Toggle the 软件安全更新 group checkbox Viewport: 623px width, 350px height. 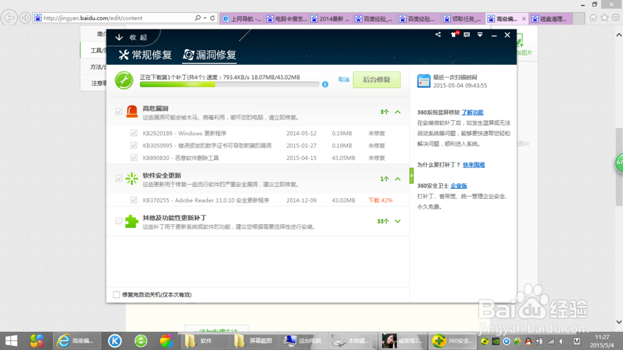click(x=118, y=179)
